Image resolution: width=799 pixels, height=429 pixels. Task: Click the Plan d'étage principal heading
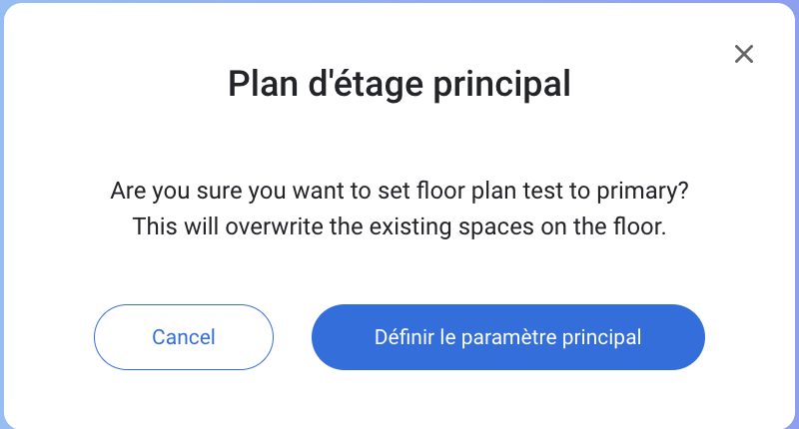(x=399, y=84)
